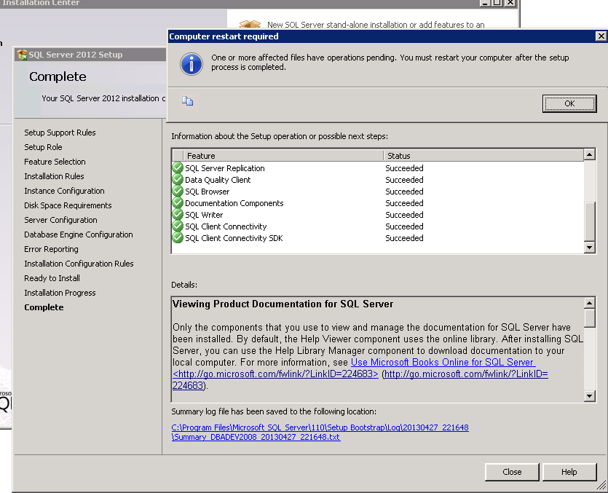The image size is (608, 493).
Task: Click Error Reporting step in sidebar
Action: (x=51, y=249)
